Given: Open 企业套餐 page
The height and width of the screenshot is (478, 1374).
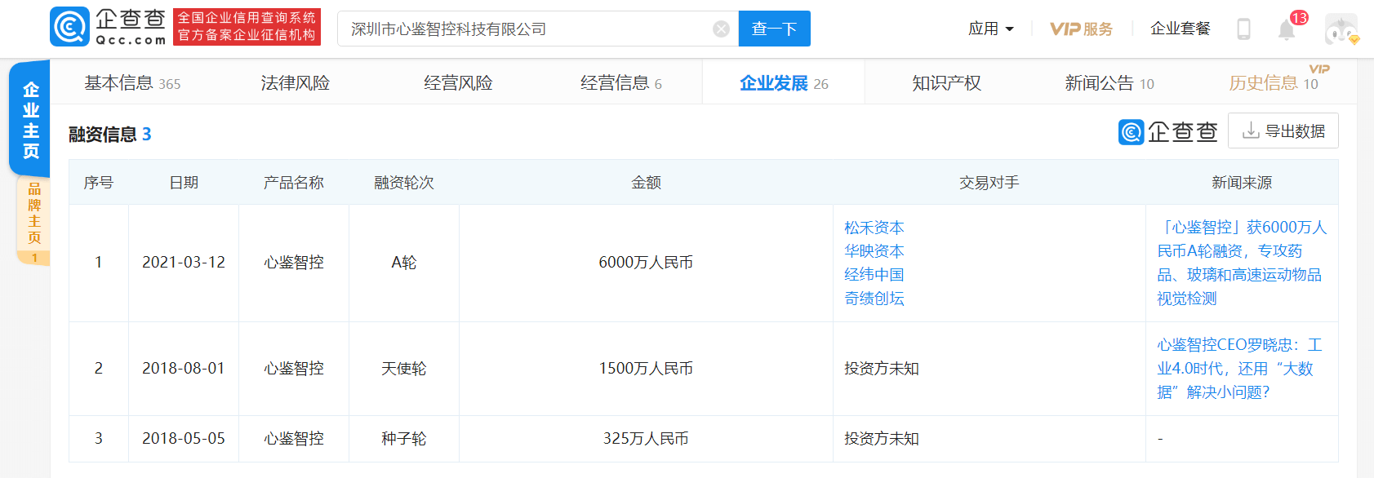Looking at the screenshot, I should click(1180, 29).
